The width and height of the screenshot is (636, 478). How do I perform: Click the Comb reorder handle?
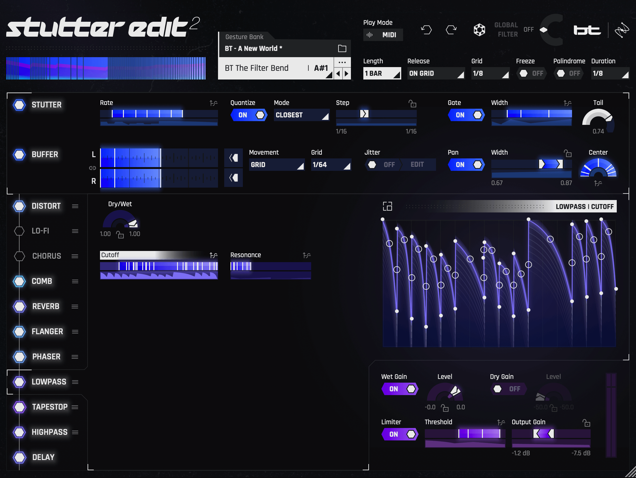point(75,281)
